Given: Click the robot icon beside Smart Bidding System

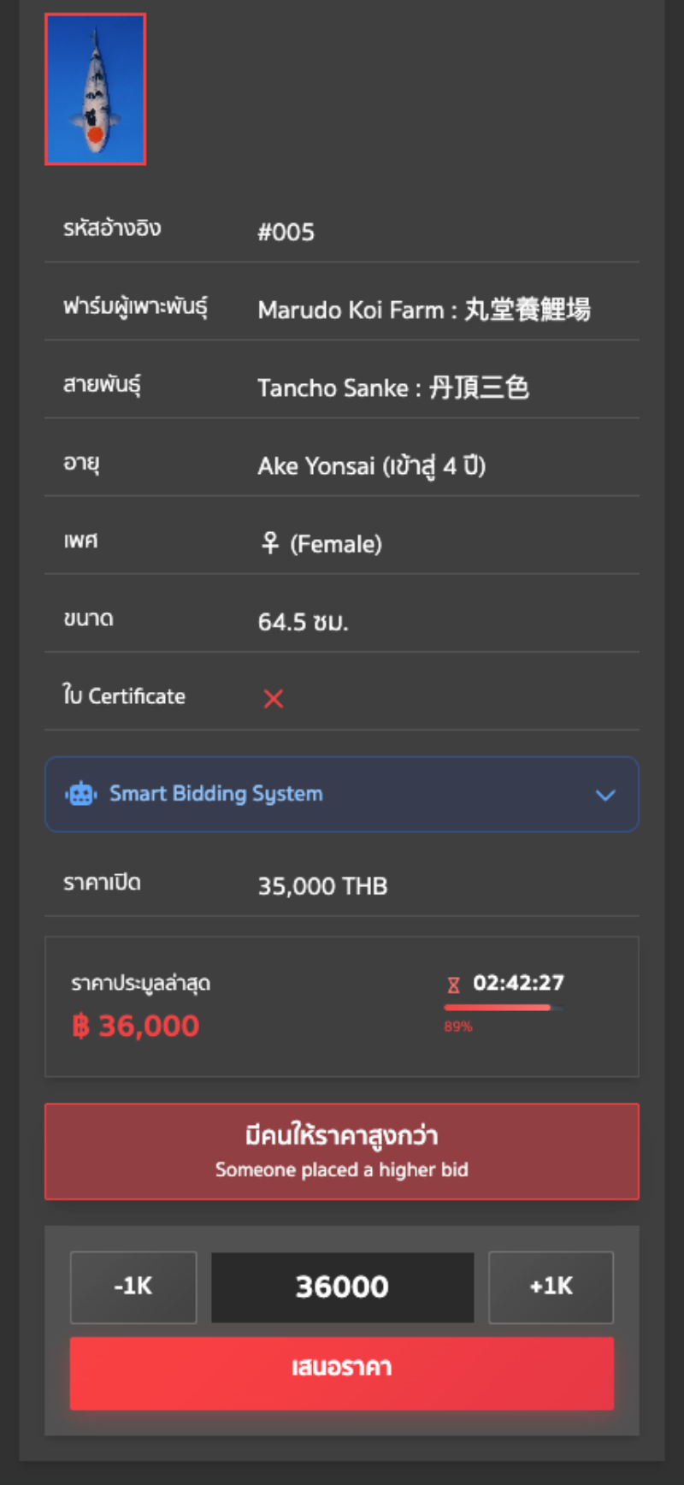Looking at the screenshot, I should (x=80, y=794).
